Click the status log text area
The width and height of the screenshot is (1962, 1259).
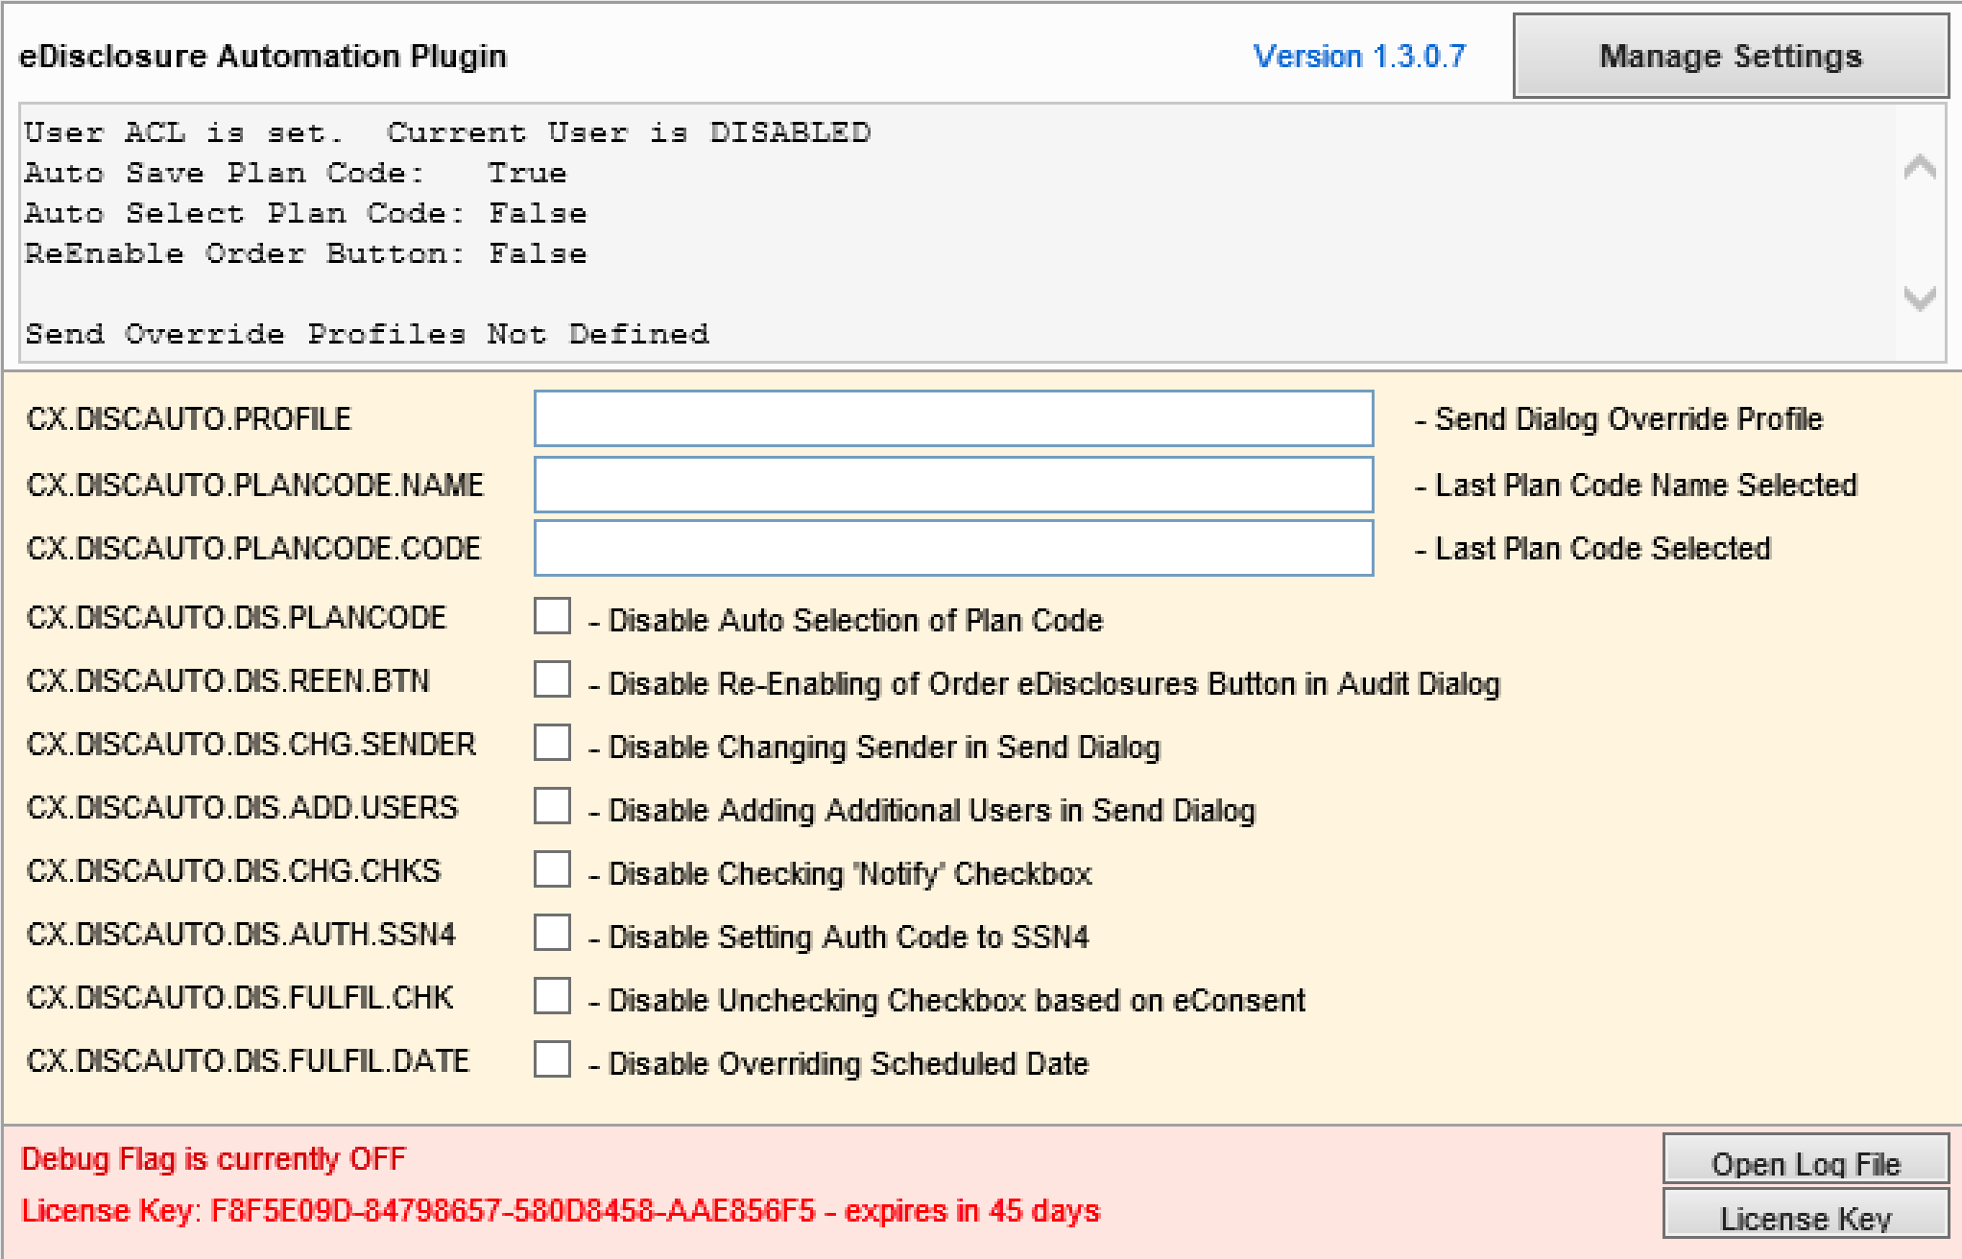pyautogui.click(x=955, y=233)
